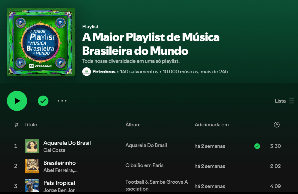Screen dimensions: 298x194
Task: Open the playlist cover art image
Action: (x=41, y=42)
